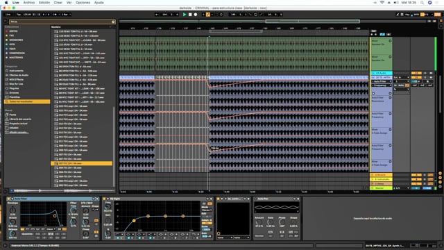This screenshot has height=250, width=444.
Task: Toggle the MIDI map mode button
Action: click(416, 15)
